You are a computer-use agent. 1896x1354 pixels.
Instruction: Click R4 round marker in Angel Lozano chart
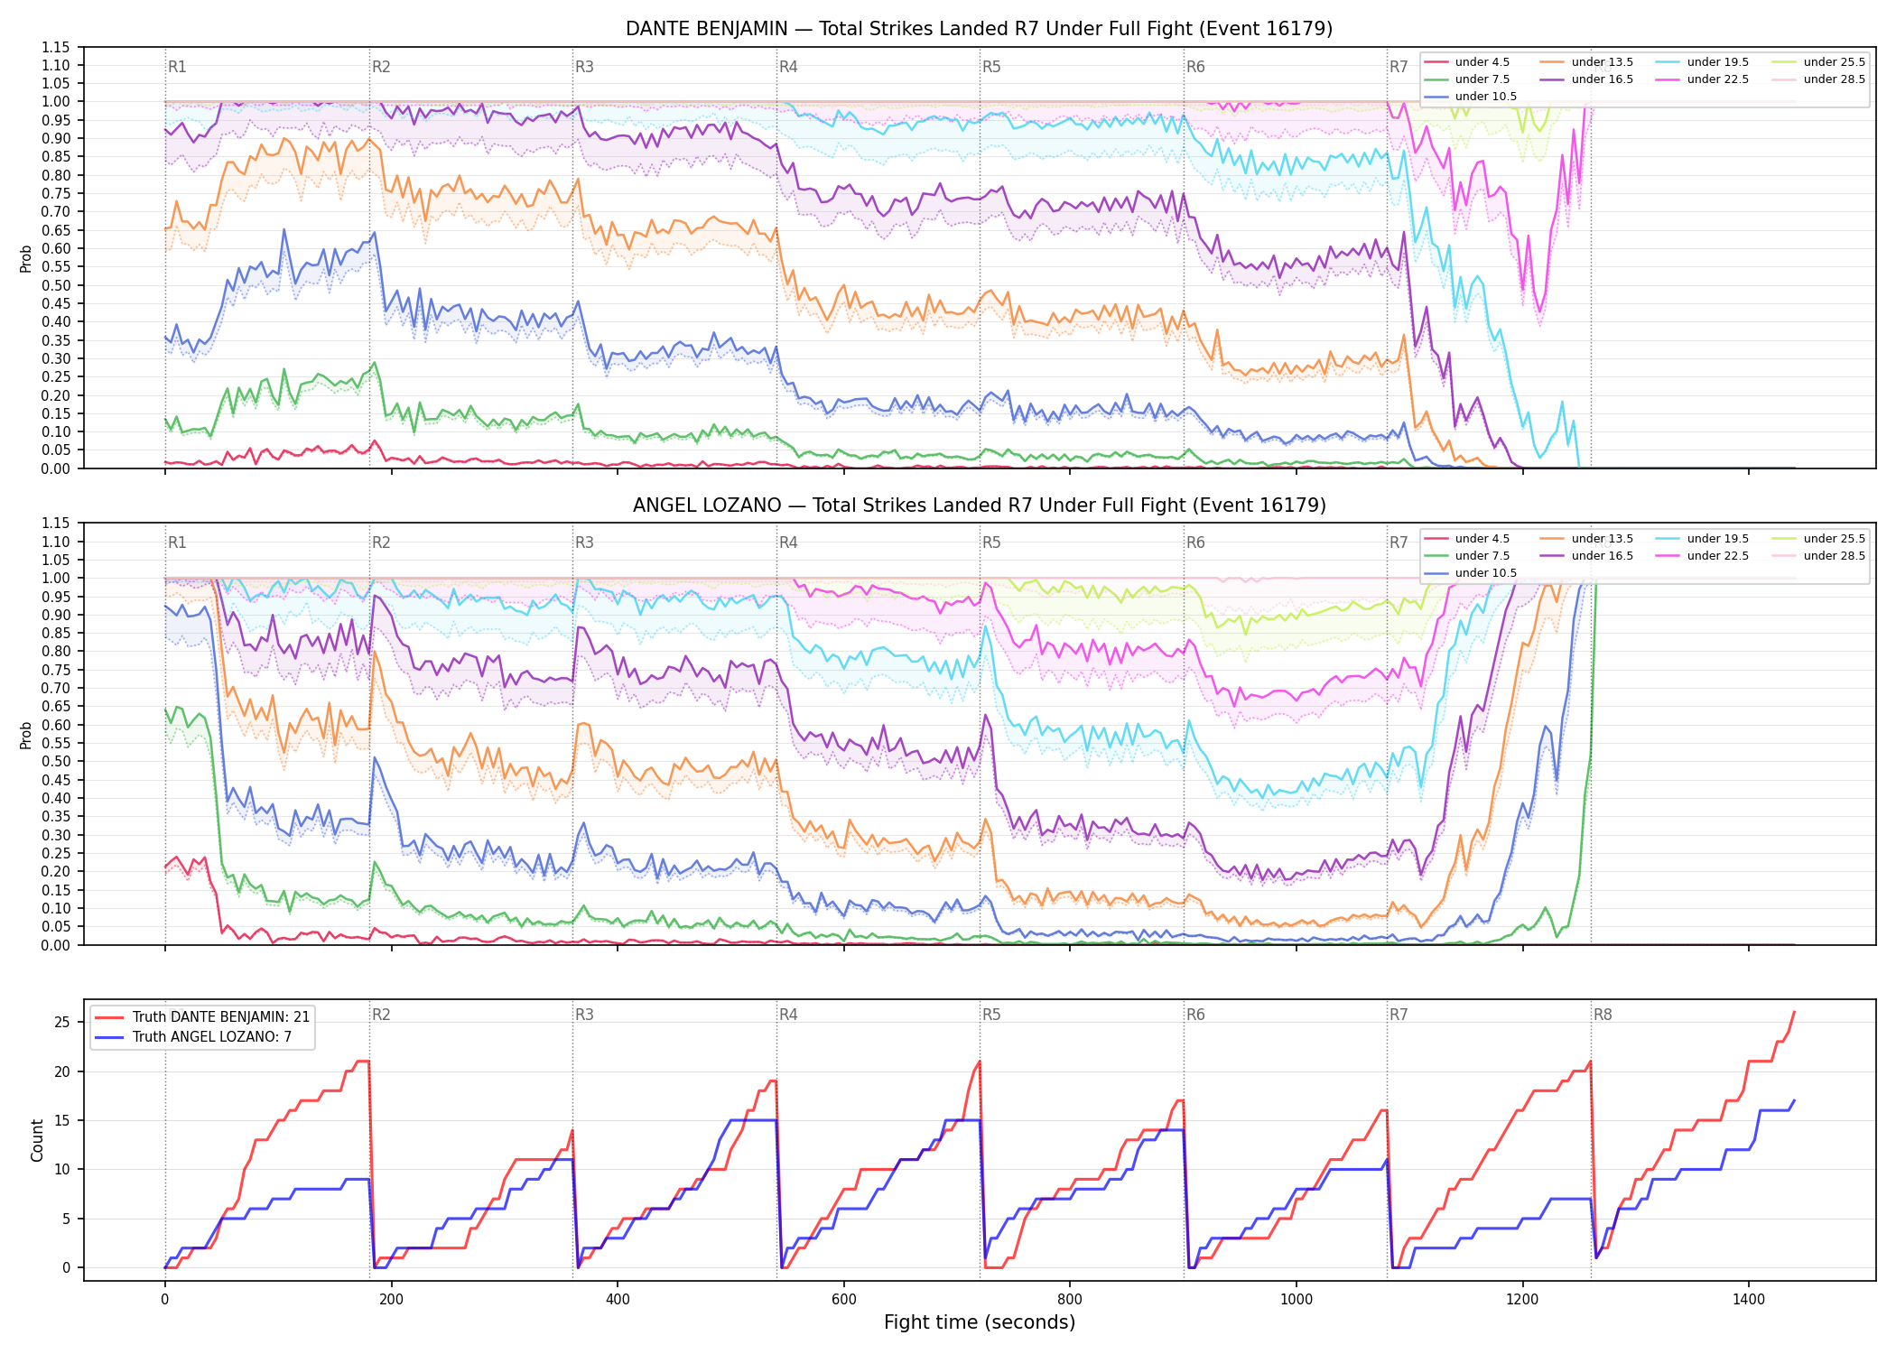788,543
